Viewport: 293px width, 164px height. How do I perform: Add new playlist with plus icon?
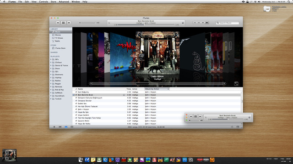coord(54,127)
